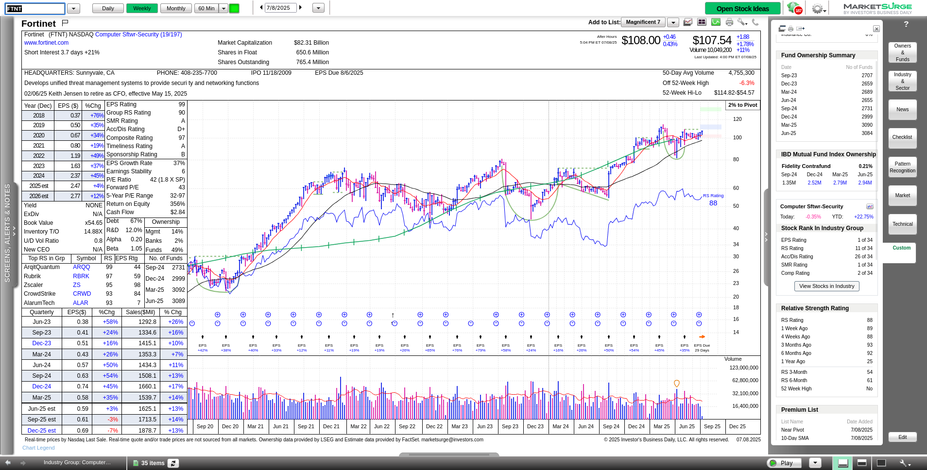Click into the FTNT symbol input field
This screenshot has height=470, width=927.
(x=35, y=8)
